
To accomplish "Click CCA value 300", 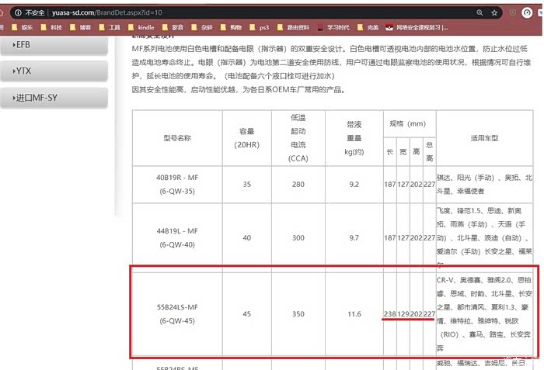I will tap(298, 238).
